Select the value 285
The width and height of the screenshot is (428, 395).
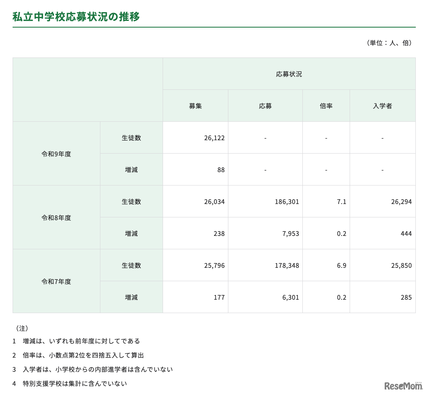pos(406,297)
